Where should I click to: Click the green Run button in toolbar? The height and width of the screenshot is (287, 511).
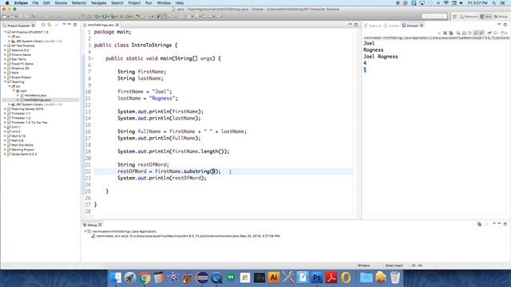pyautogui.click(x=105, y=16)
